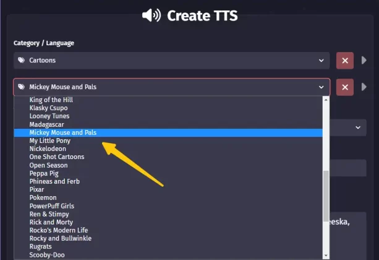Screen dimensions: 379x260
Task: Pick Rick and Morty from list
Action: [168, 222]
